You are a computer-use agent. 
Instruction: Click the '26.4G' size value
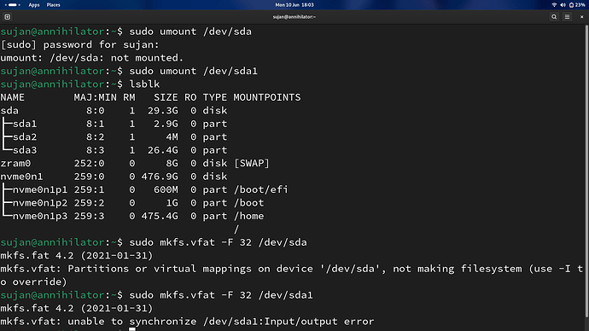163,150
